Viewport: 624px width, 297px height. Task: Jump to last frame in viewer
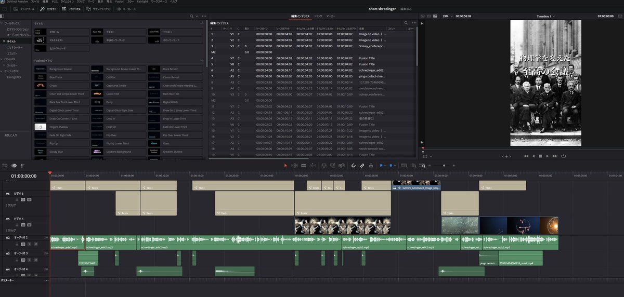(x=555, y=156)
